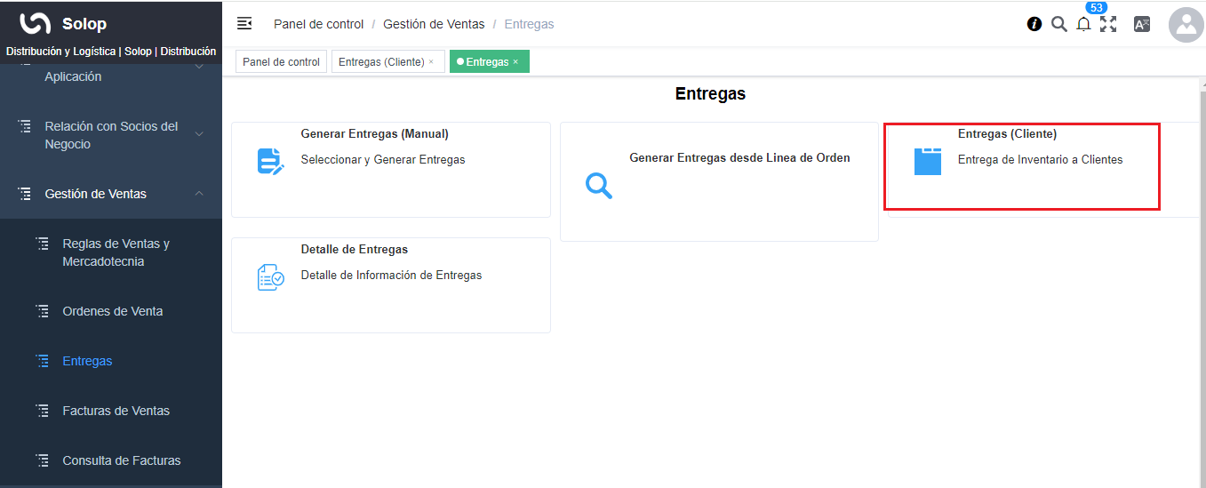1206x488 pixels.
Task: Open the search magnifier in top bar
Action: (1058, 24)
